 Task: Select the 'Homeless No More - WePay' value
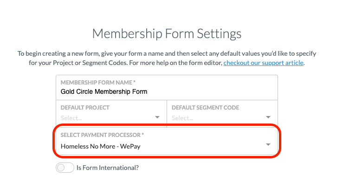pos(100,146)
